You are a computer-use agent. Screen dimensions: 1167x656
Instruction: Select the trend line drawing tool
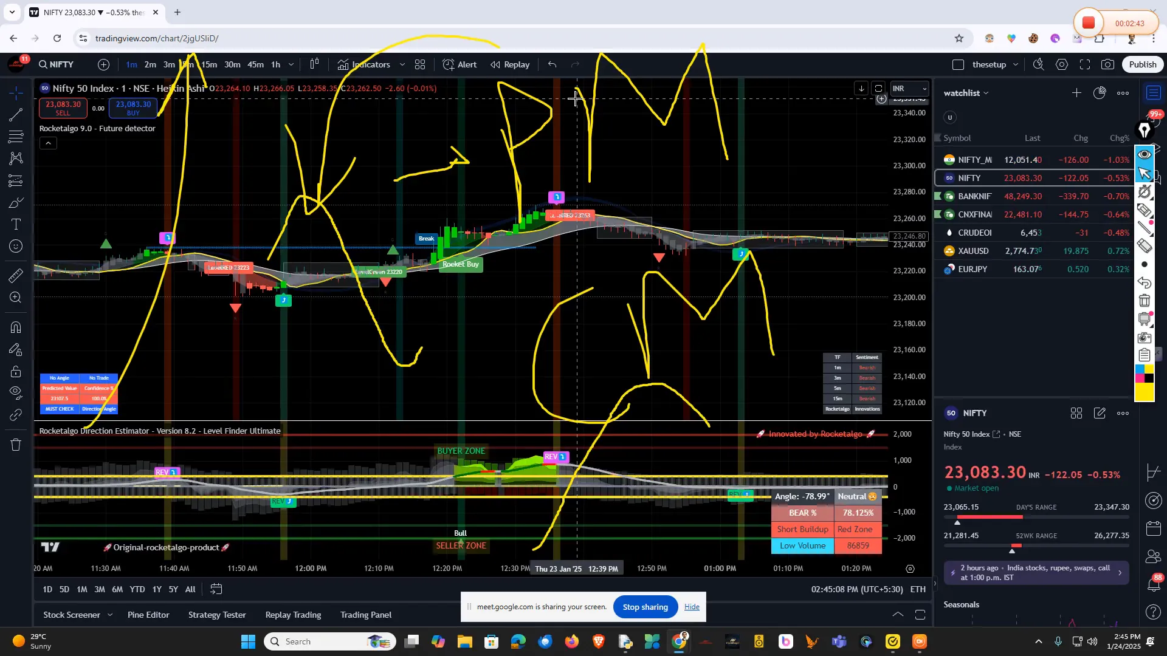pos(15,116)
